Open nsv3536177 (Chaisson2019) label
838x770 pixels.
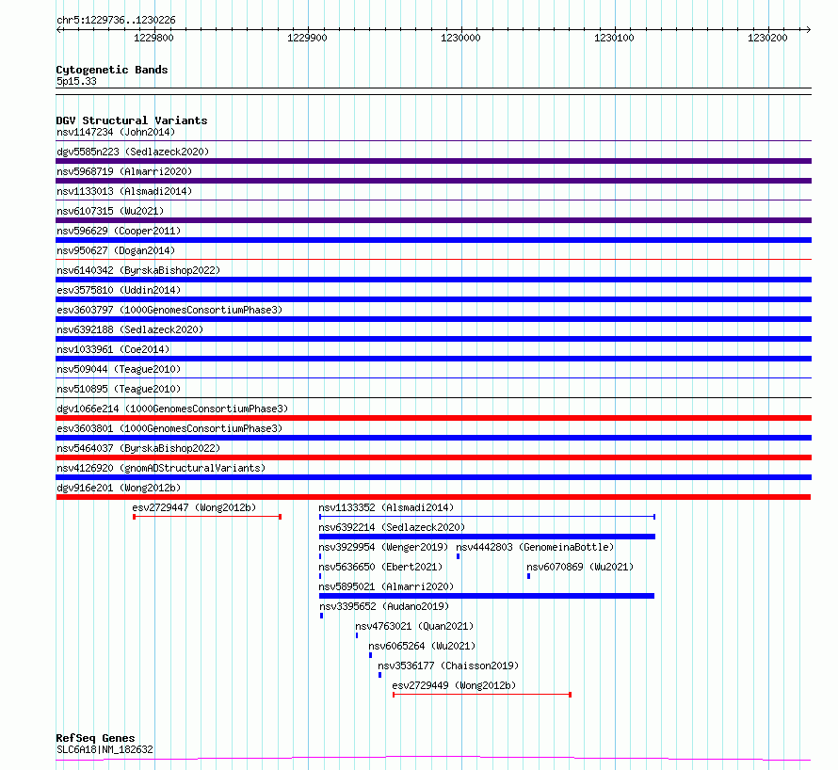448,666
